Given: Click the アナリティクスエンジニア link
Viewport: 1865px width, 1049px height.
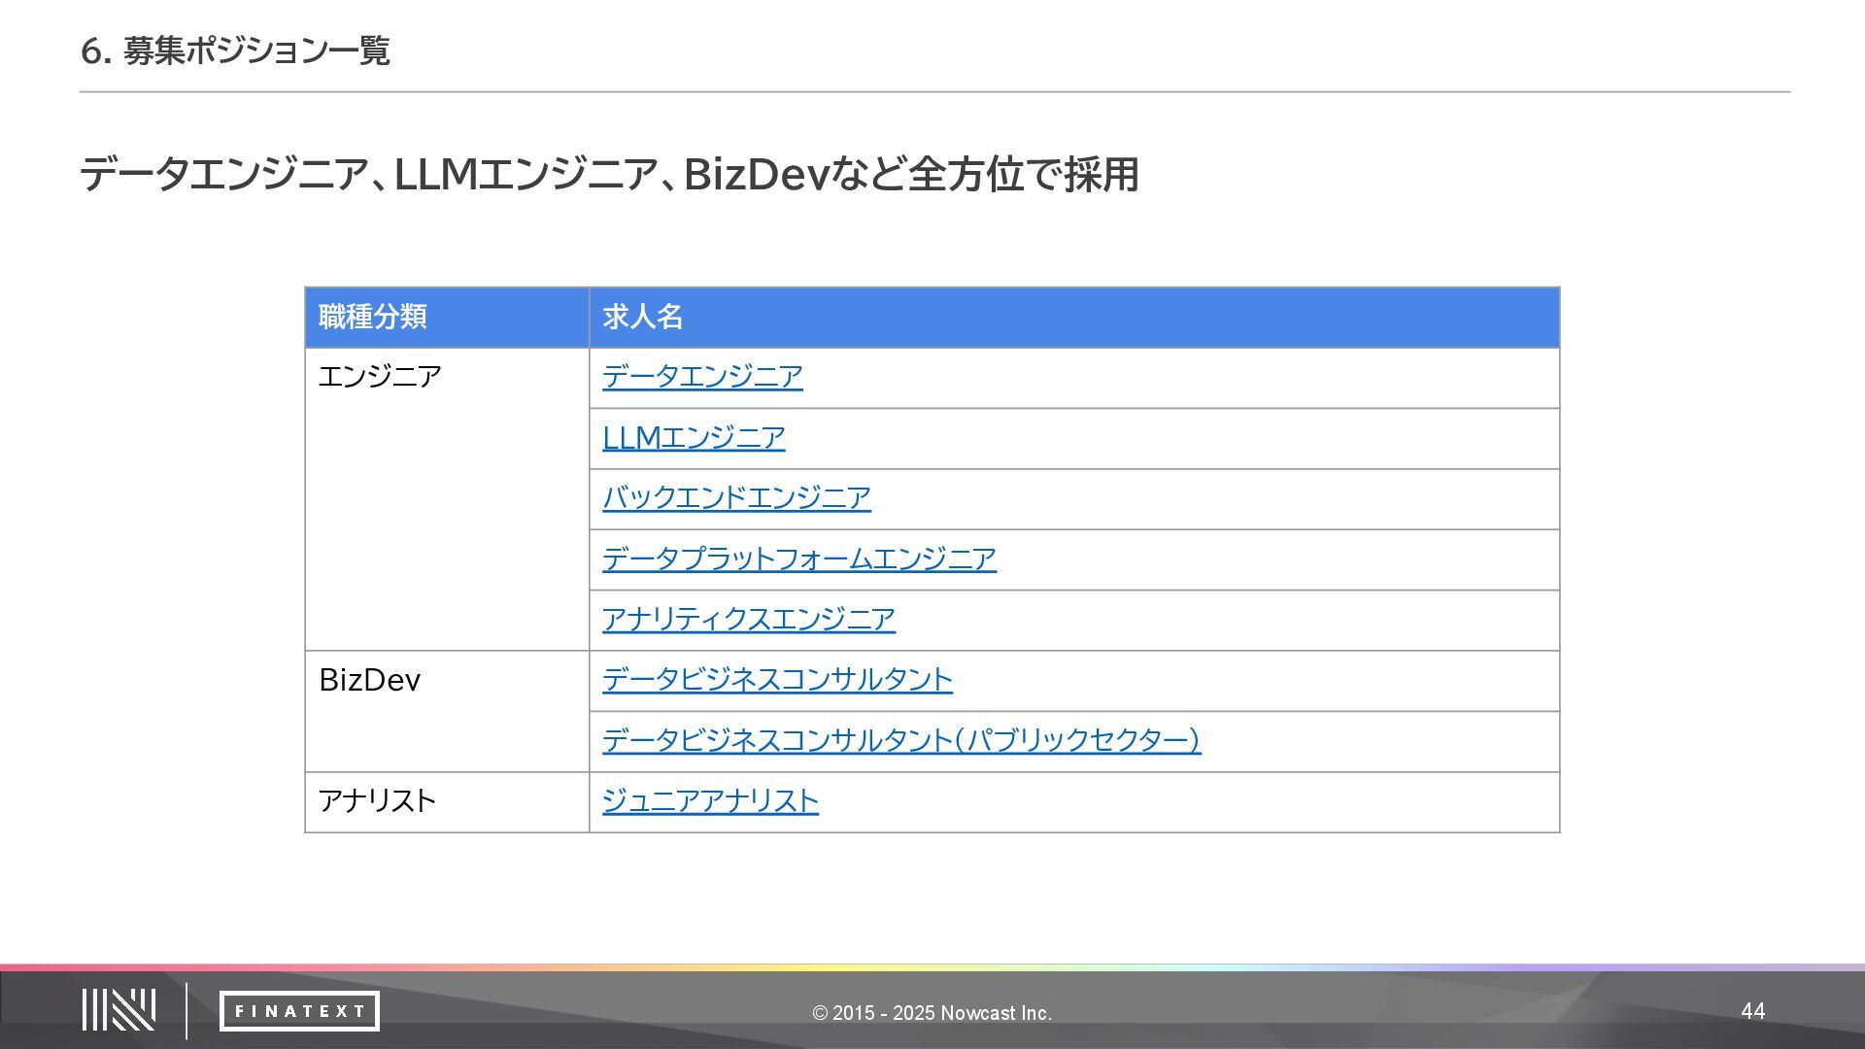Looking at the screenshot, I should tap(748, 620).
